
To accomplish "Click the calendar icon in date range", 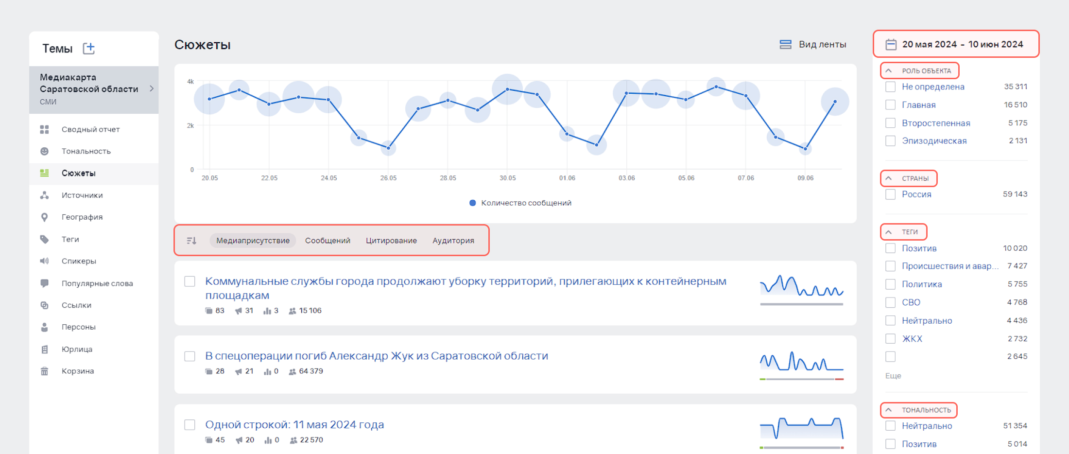I will pyautogui.click(x=891, y=44).
